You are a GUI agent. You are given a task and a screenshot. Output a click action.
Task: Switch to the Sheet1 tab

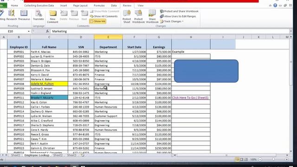15,155
